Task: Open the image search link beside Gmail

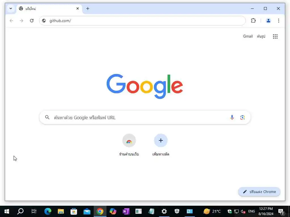Action: pos(261,36)
